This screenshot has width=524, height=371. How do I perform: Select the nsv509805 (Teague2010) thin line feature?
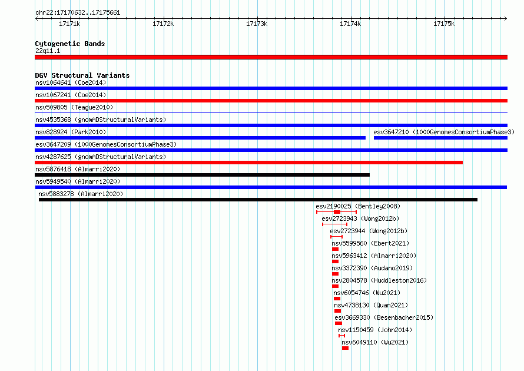271,113
